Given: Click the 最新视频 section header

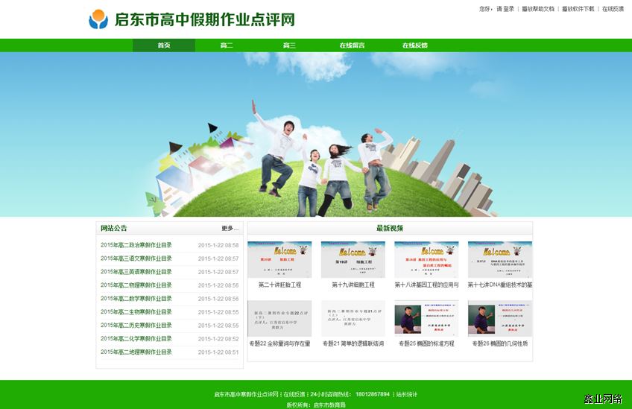Looking at the screenshot, I should pyautogui.click(x=390, y=228).
